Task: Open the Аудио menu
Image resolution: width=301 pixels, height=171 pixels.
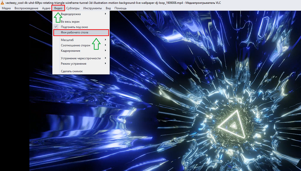Action: coord(46,8)
